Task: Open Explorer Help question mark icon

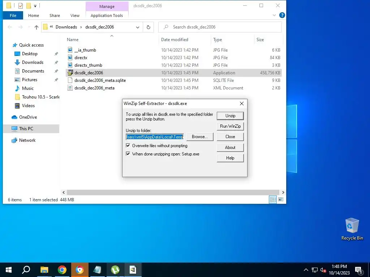Action: pos(282,15)
